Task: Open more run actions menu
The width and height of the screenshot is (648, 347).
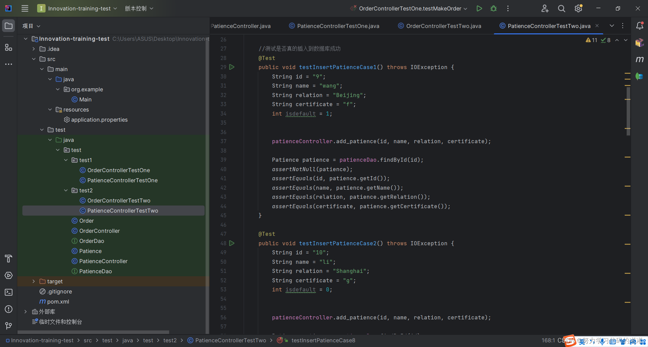Action: click(508, 8)
